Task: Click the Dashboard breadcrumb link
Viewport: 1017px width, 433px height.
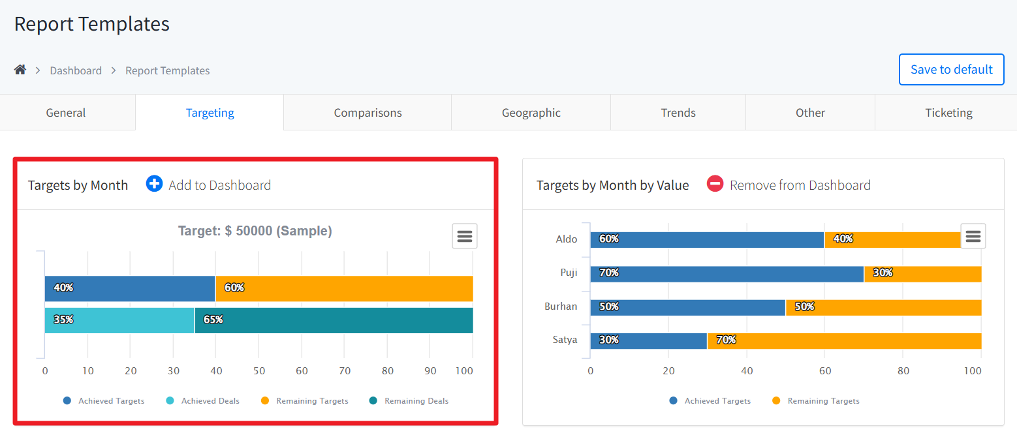Action: tap(76, 70)
